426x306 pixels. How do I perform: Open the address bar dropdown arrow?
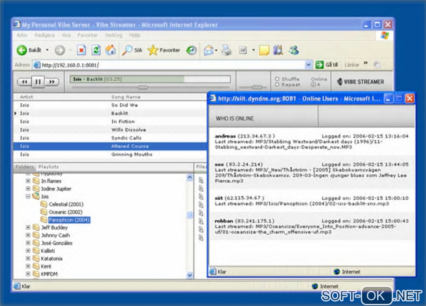309,65
